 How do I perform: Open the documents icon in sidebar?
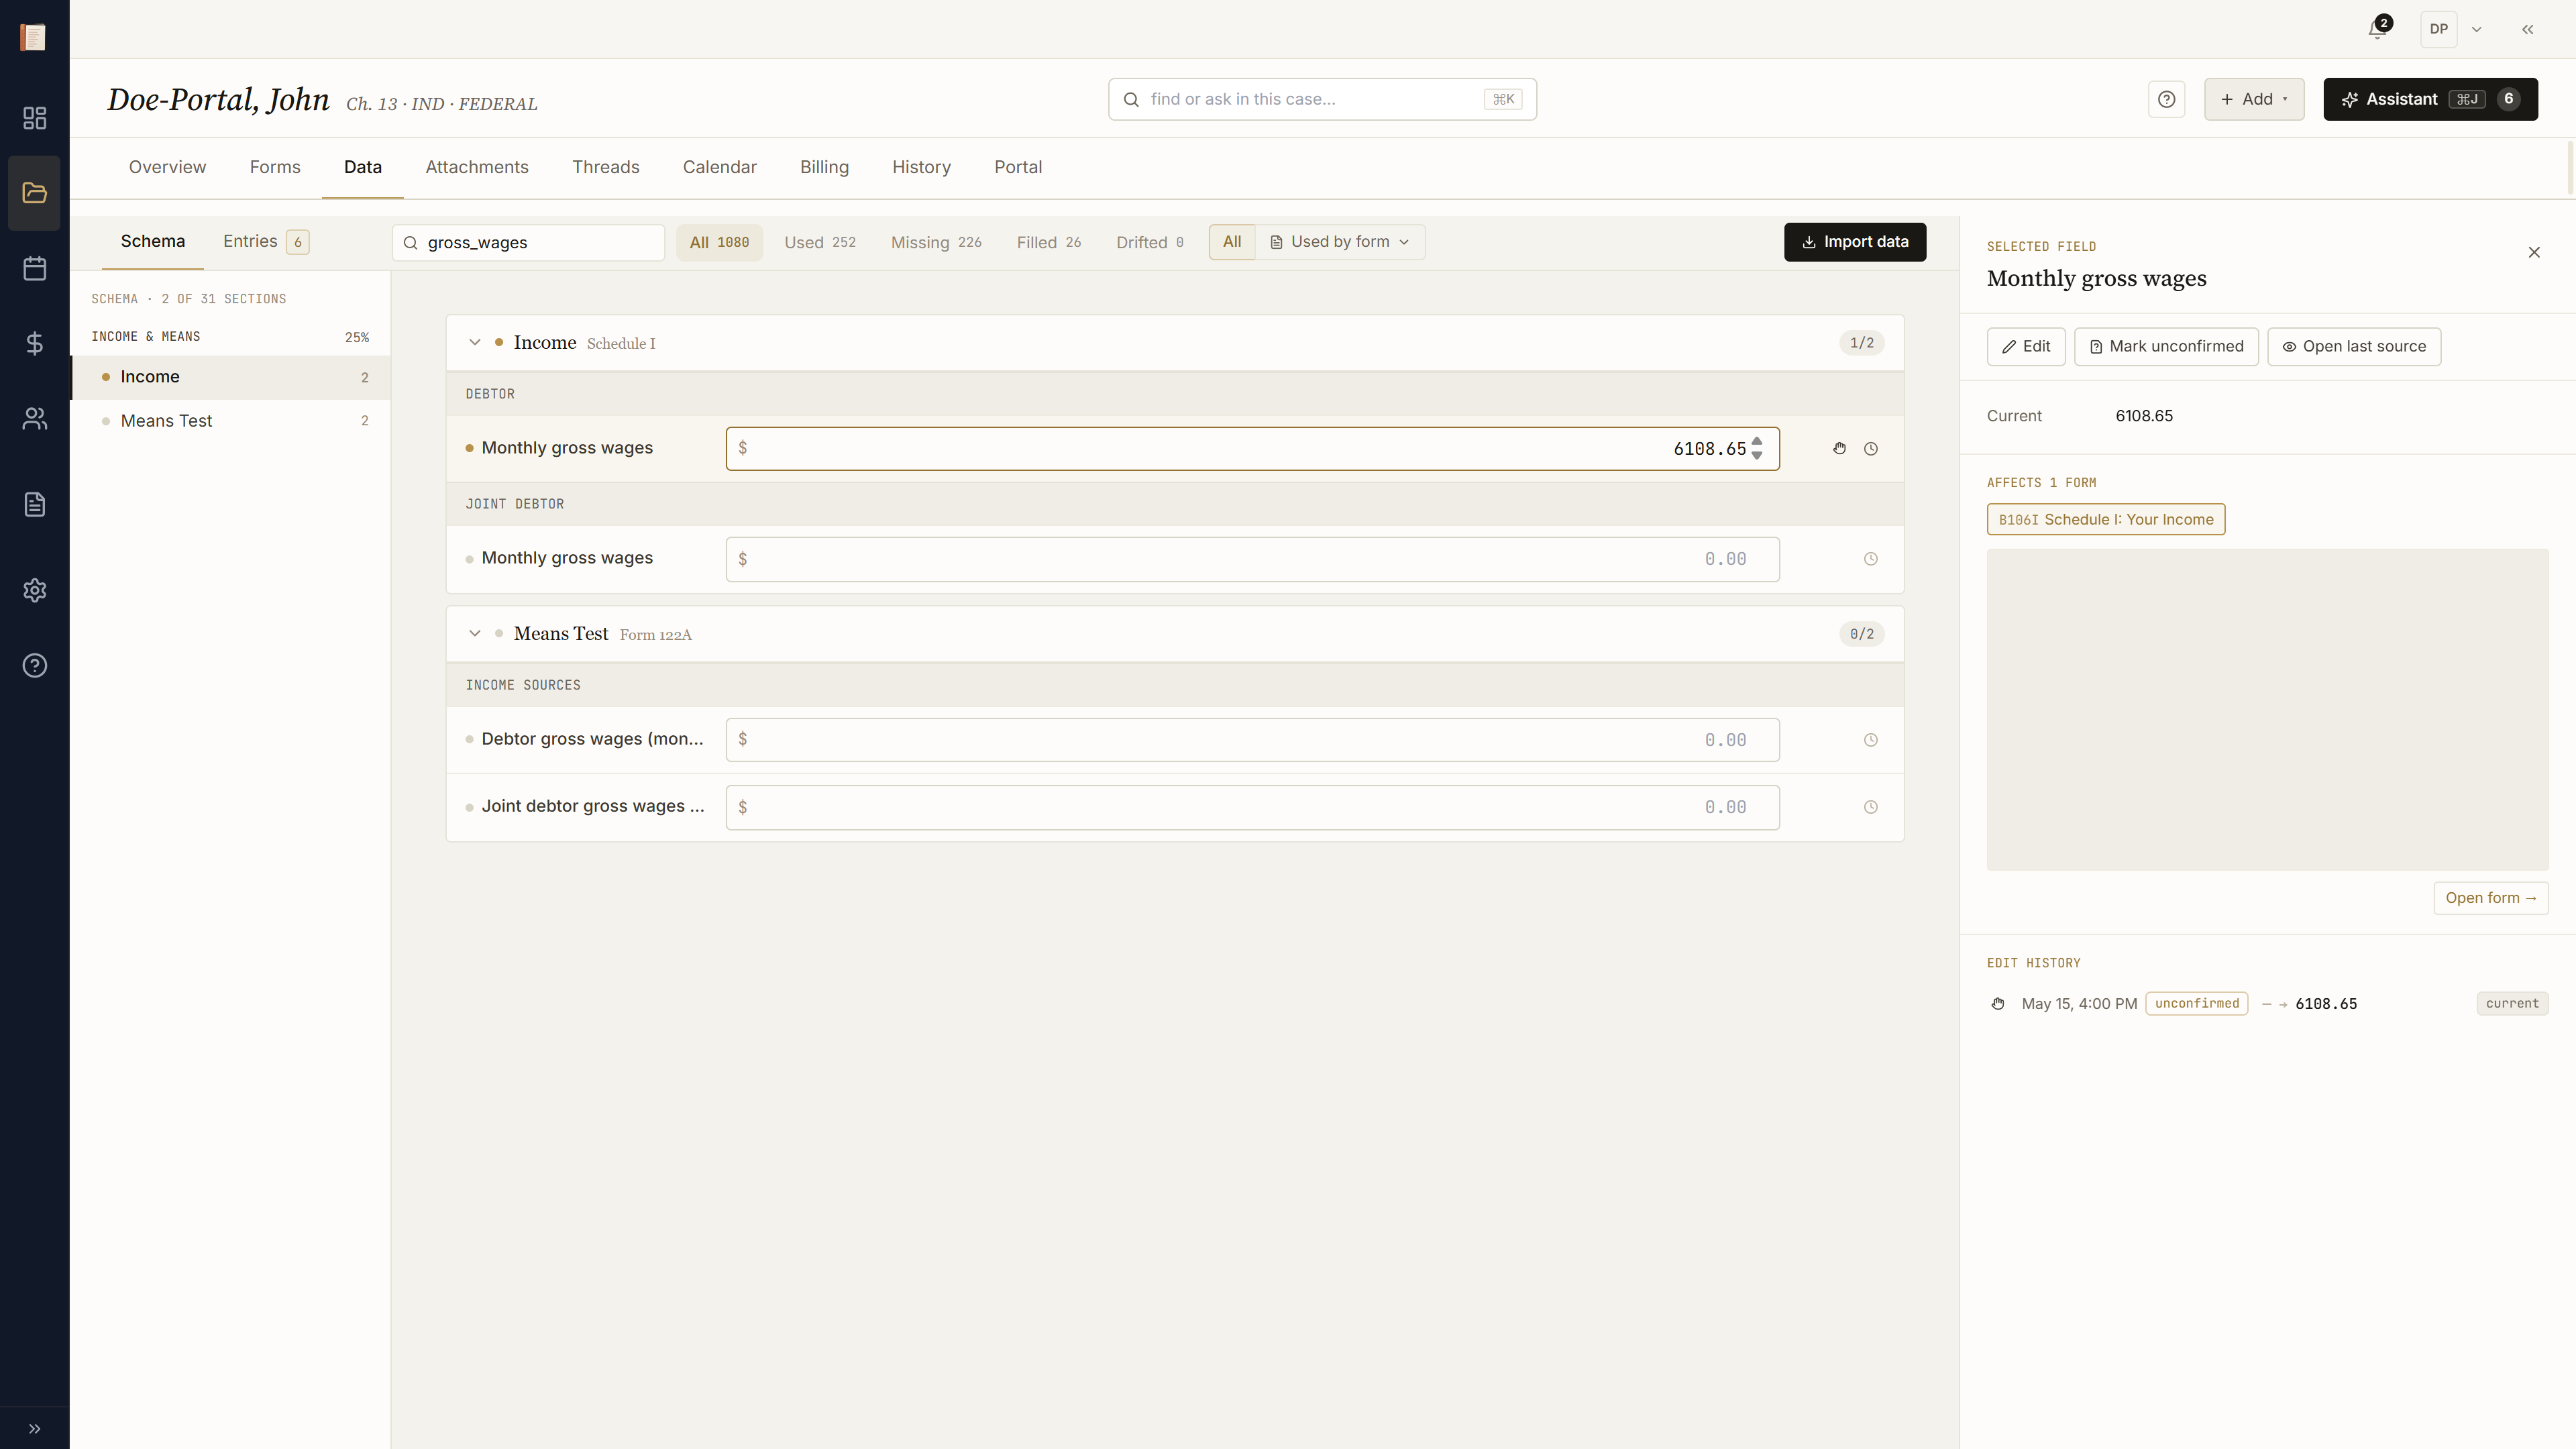(35, 504)
